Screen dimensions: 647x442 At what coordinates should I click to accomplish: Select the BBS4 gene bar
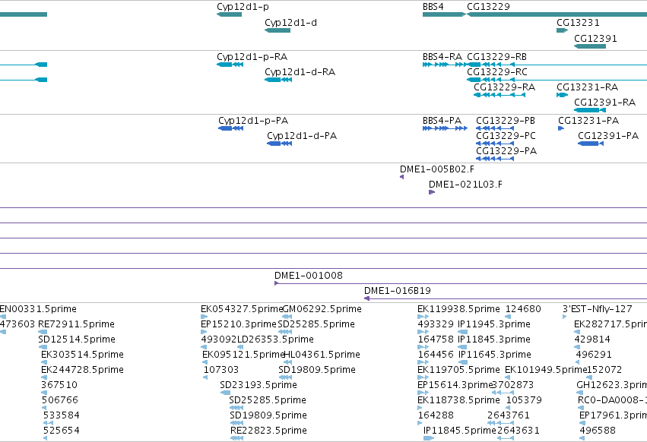444,14
